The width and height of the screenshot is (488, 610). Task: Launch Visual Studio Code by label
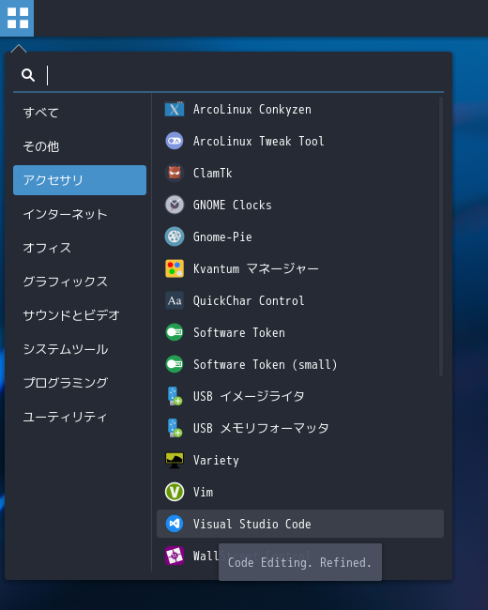[x=252, y=524]
